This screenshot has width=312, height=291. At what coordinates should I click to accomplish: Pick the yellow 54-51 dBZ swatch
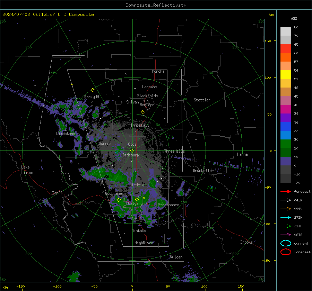click(x=286, y=74)
